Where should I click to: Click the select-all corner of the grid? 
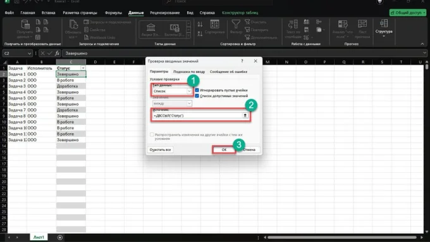point(4,62)
